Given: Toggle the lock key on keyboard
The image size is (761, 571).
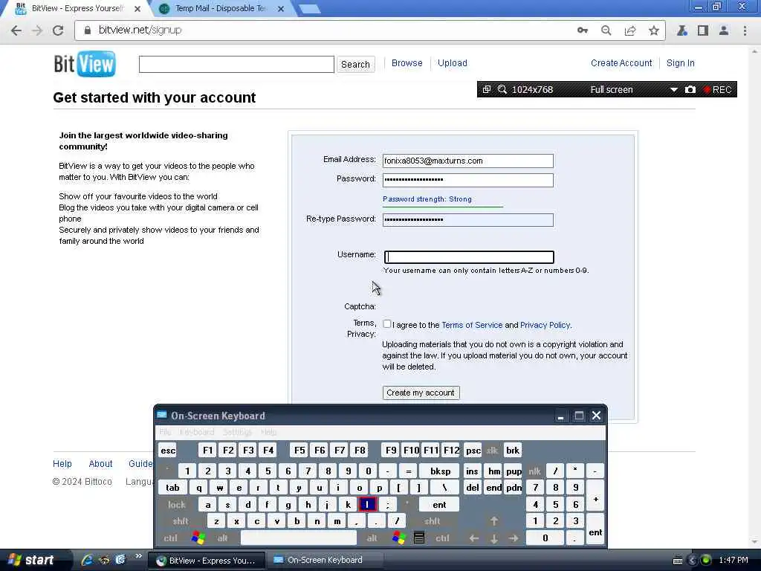Looking at the screenshot, I should (x=177, y=505).
